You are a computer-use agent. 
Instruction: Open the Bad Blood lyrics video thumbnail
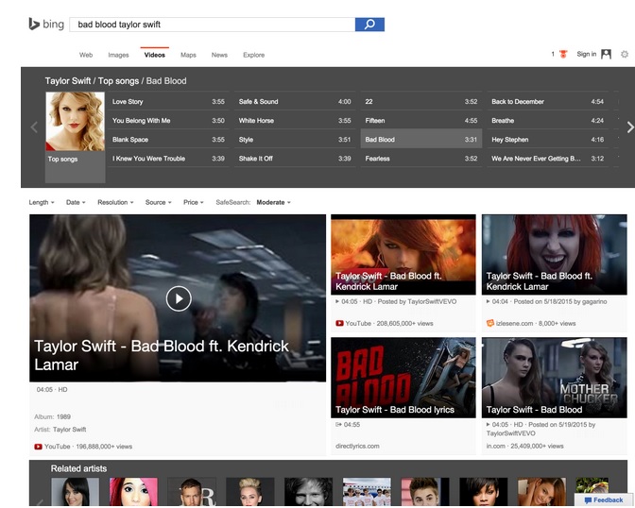tap(403, 378)
